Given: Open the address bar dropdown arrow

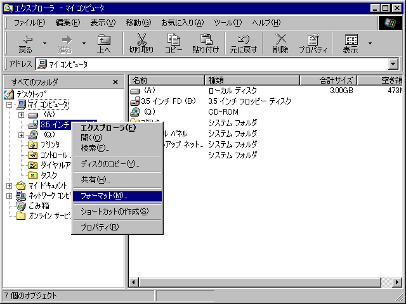Looking at the screenshot, I should (393, 64).
